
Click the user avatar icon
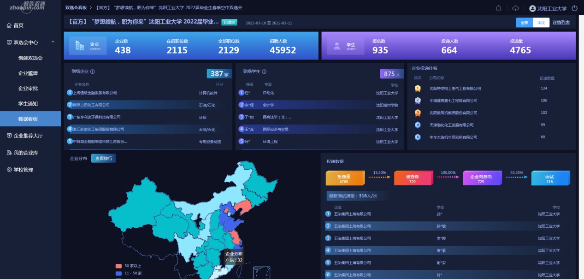point(532,8)
